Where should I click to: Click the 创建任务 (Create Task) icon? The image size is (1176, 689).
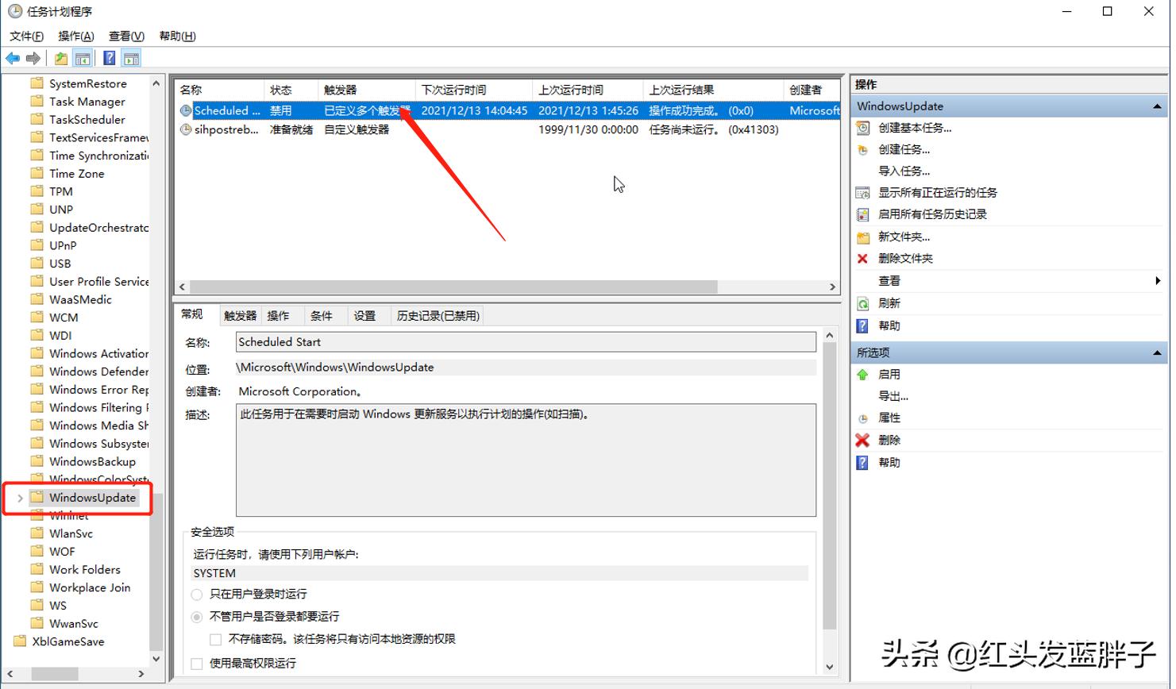tap(863, 149)
